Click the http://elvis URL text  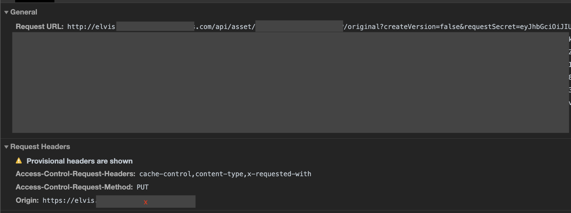pyautogui.click(x=91, y=27)
